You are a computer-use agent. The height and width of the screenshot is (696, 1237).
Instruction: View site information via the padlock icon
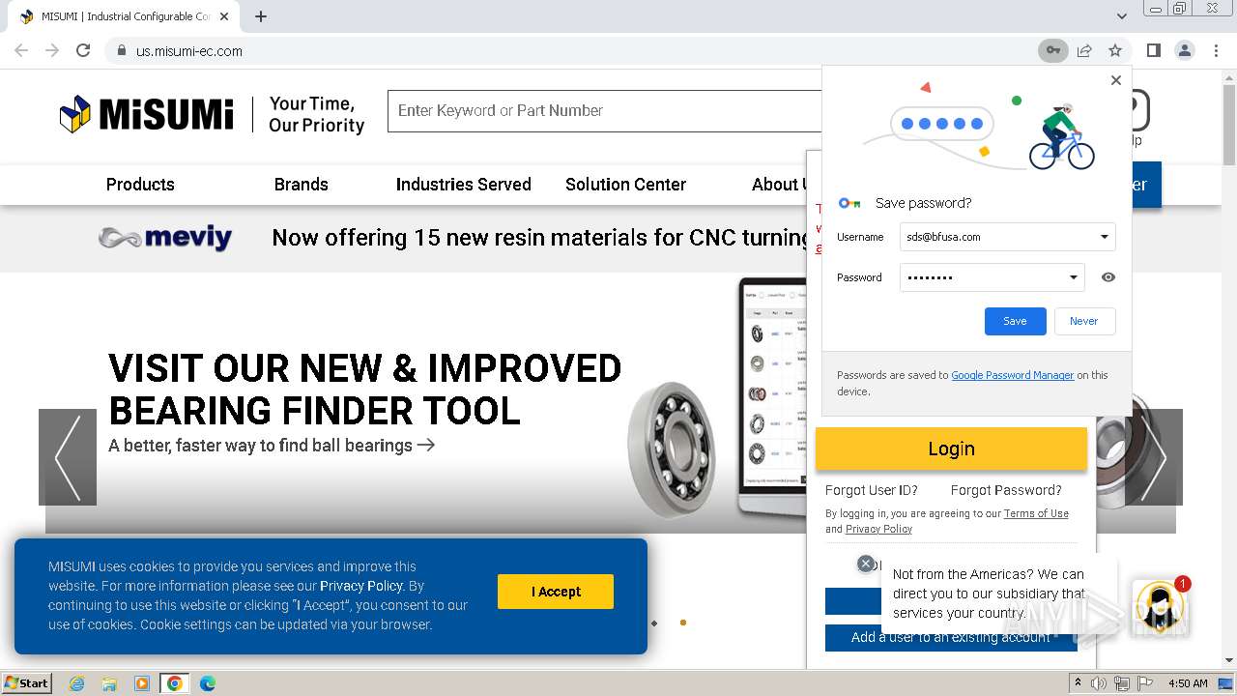click(x=121, y=50)
